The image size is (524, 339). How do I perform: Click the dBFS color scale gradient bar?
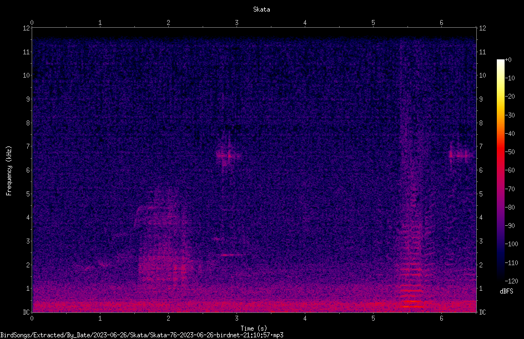pyautogui.click(x=500, y=170)
